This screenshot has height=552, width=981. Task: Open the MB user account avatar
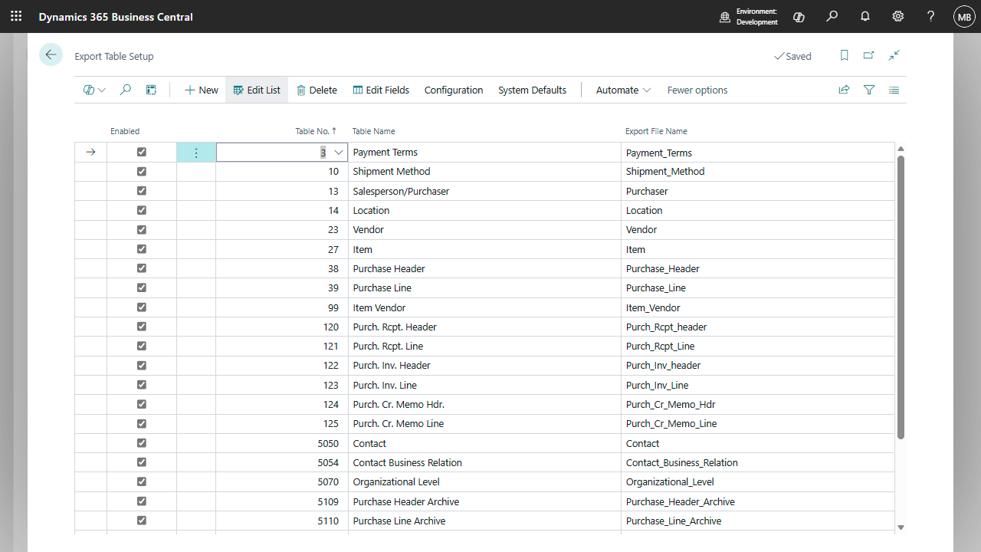pyautogui.click(x=964, y=16)
